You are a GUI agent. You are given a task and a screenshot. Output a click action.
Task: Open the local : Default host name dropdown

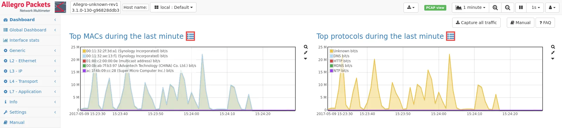pos(173,8)
